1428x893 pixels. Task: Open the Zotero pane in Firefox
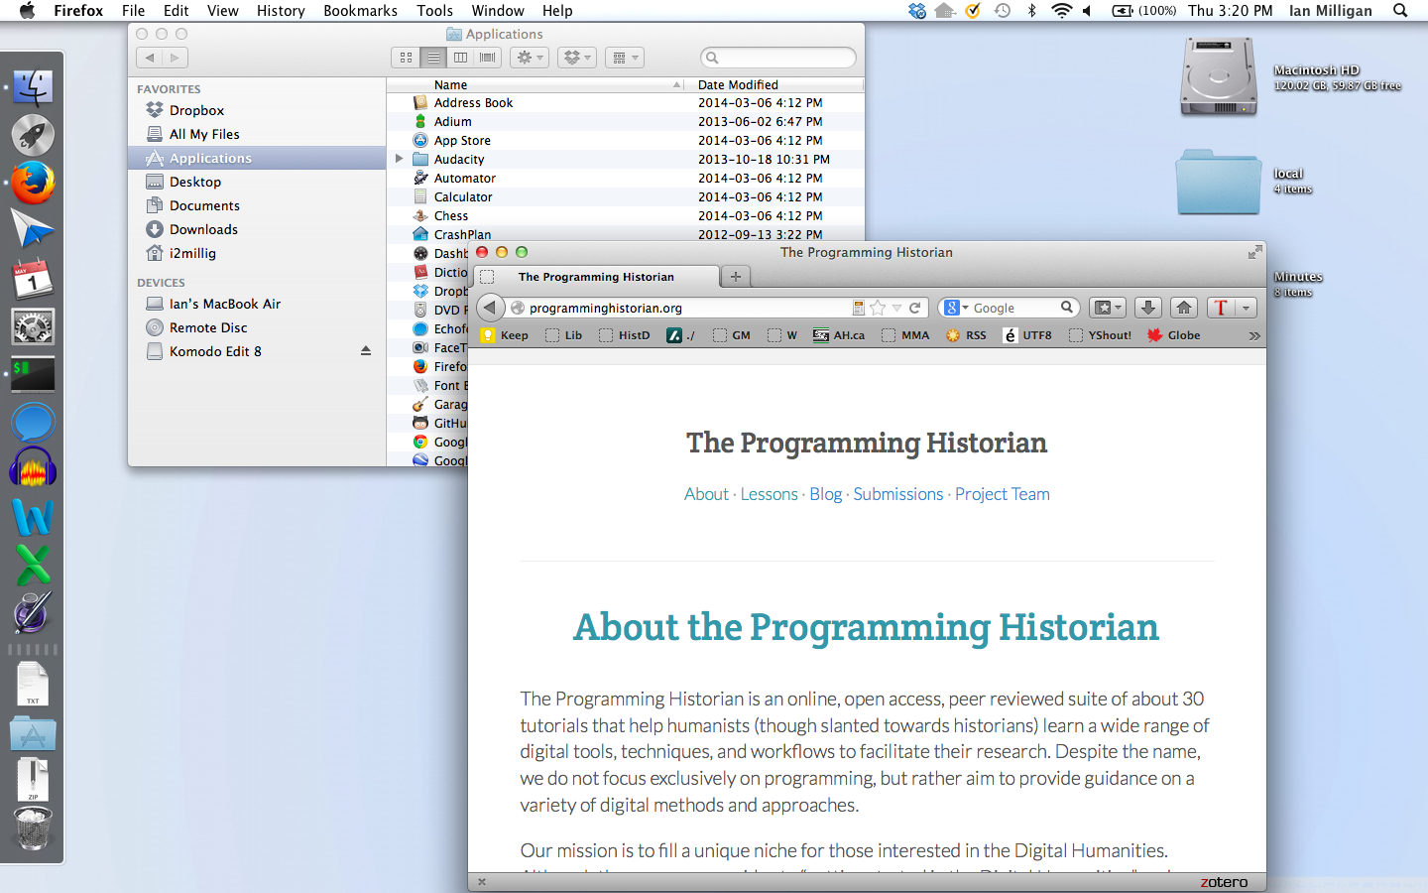(x=1224, y=881)
